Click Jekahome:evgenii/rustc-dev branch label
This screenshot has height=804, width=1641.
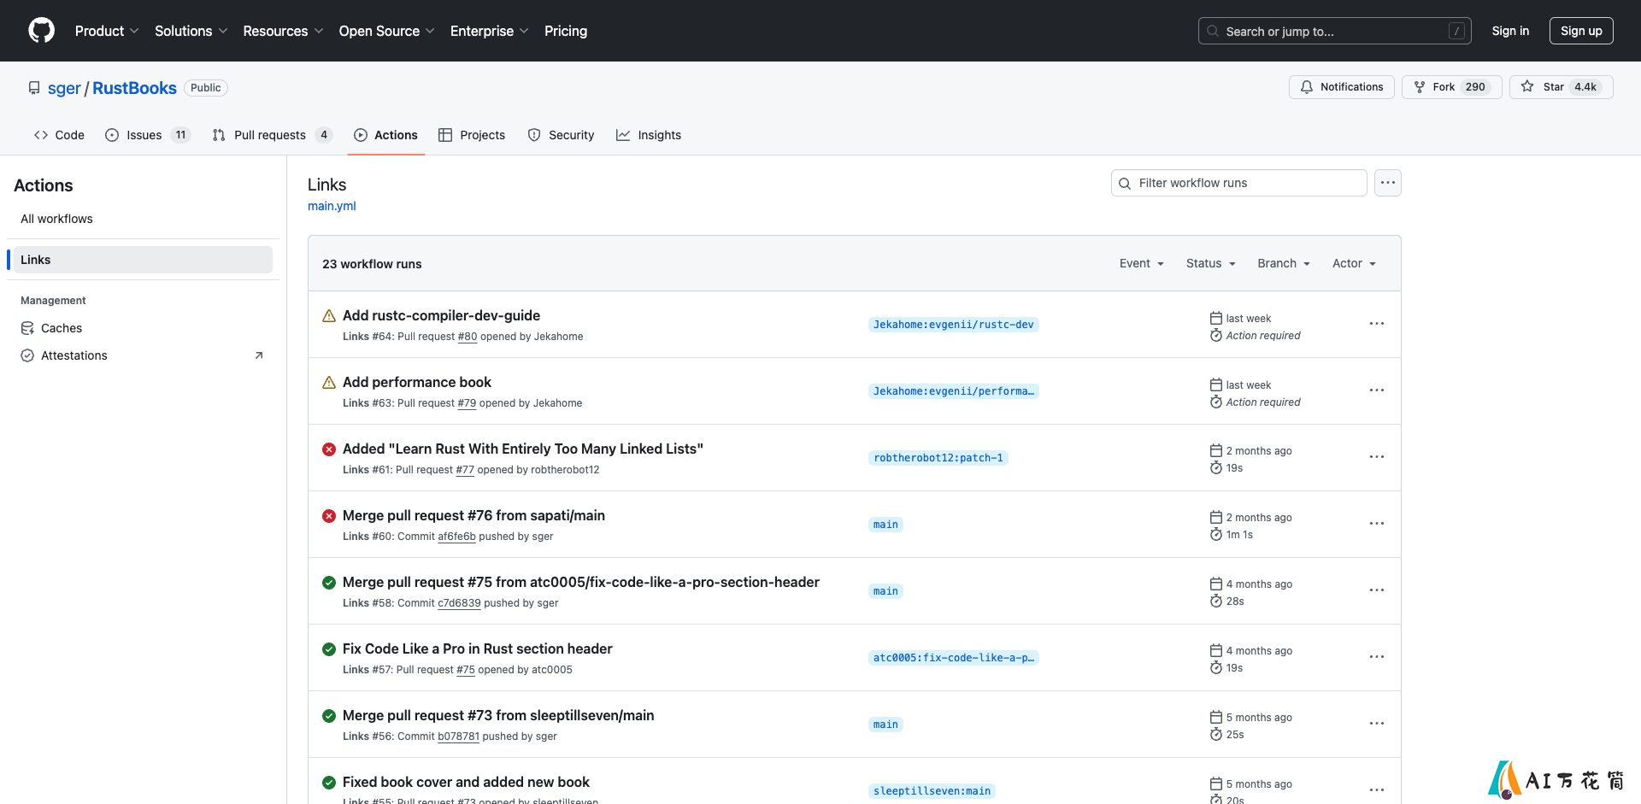click(953, 325)
